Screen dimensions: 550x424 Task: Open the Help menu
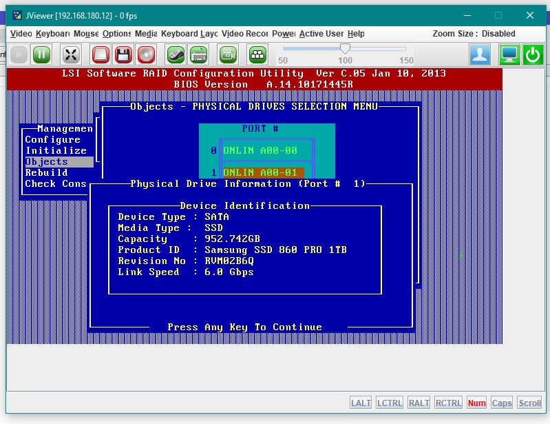pos(356,34)
